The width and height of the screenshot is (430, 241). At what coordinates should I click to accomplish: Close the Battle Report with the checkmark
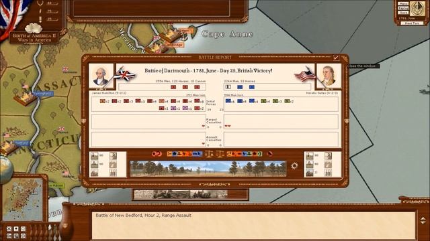click(336, 58)
